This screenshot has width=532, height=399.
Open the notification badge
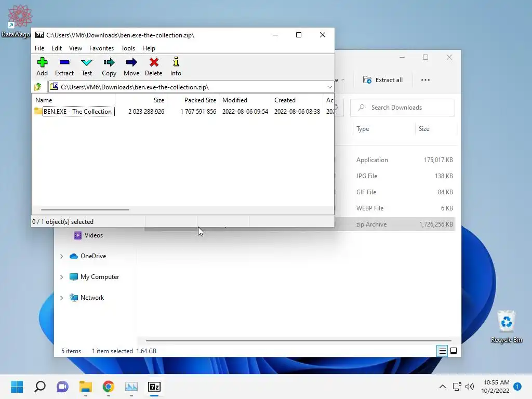pyautogui.click(x=517, y=387)
